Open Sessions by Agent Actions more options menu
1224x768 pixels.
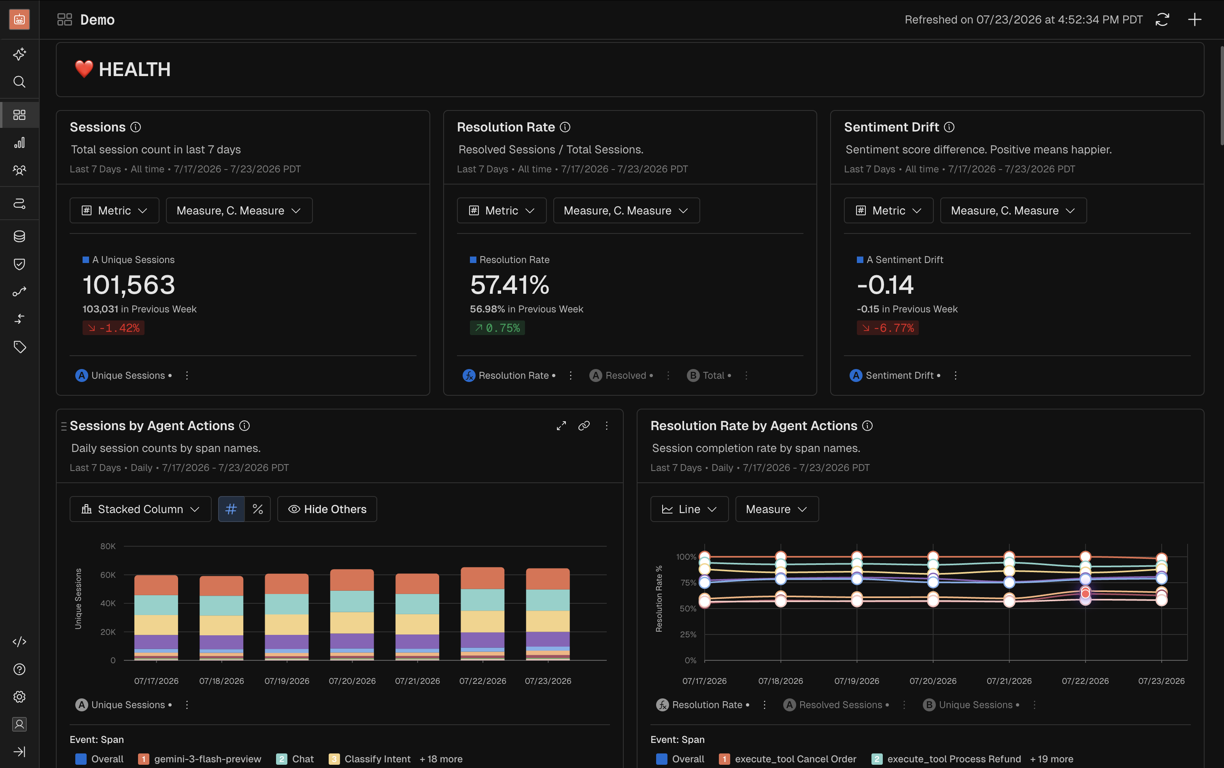click(607, 426)
